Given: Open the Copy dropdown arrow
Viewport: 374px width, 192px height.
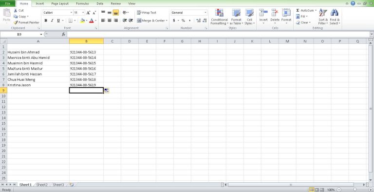Looking at the screenshot, I should (28, 17).
